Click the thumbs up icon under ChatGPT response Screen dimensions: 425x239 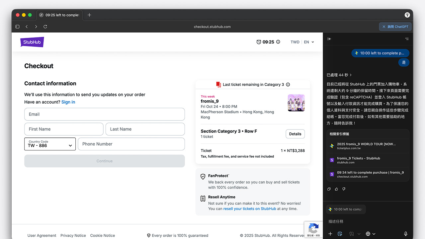pos(336,189)
